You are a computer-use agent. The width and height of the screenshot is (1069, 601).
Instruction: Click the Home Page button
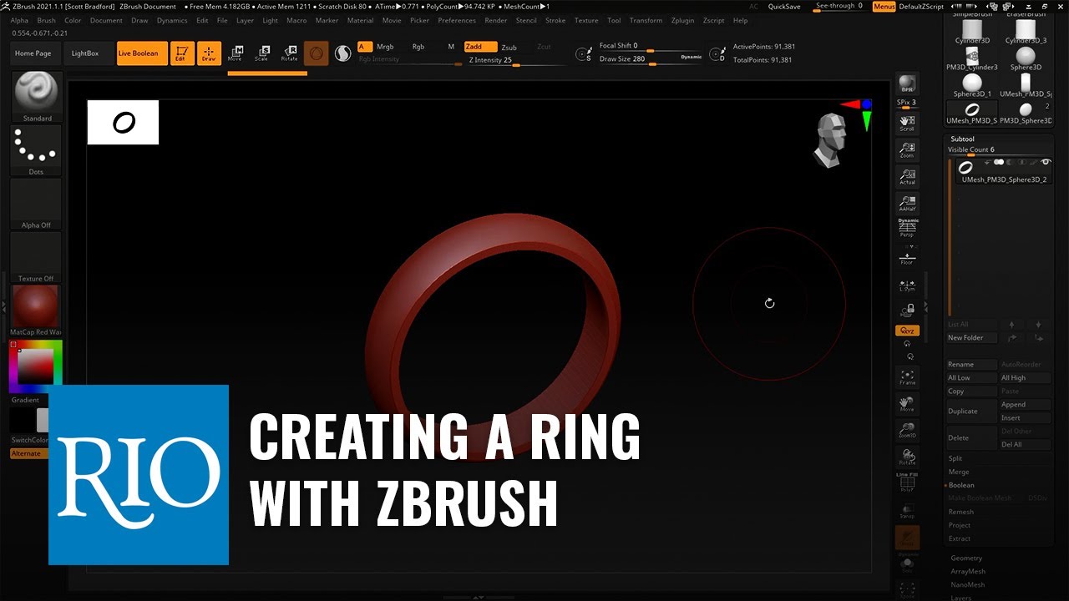point(33,53)
